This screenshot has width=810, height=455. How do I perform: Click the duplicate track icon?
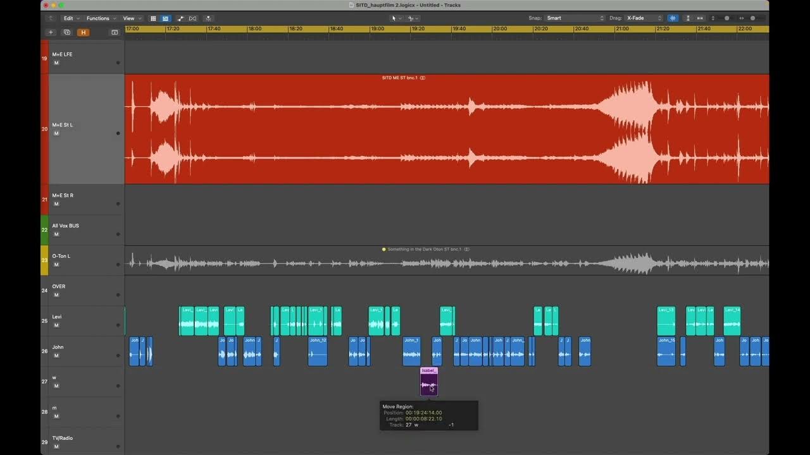(67, 32)
